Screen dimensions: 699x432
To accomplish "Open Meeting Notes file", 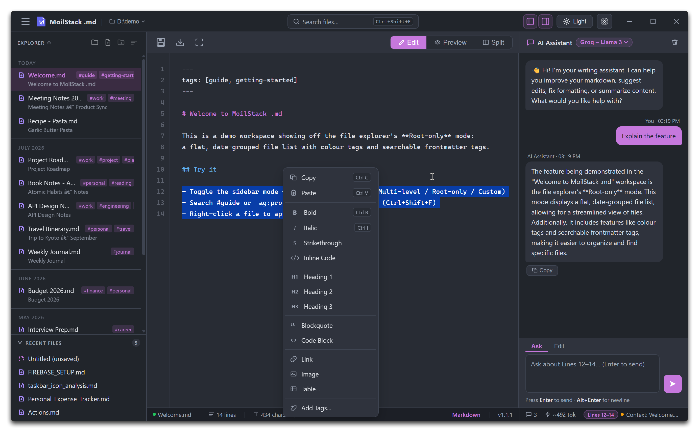I will click(x=76, y=102).
